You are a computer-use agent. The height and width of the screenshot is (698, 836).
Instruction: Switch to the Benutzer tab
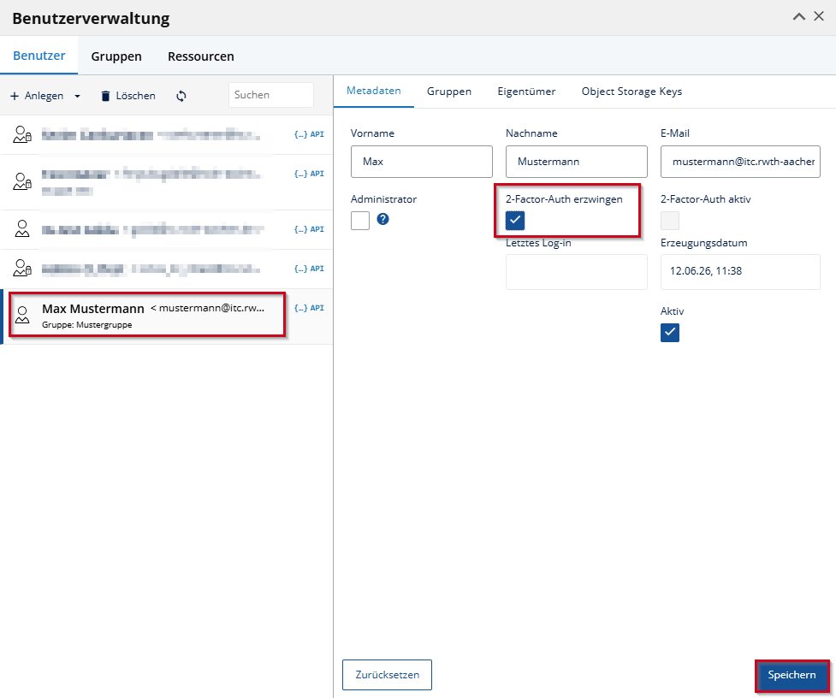point(39,56)
